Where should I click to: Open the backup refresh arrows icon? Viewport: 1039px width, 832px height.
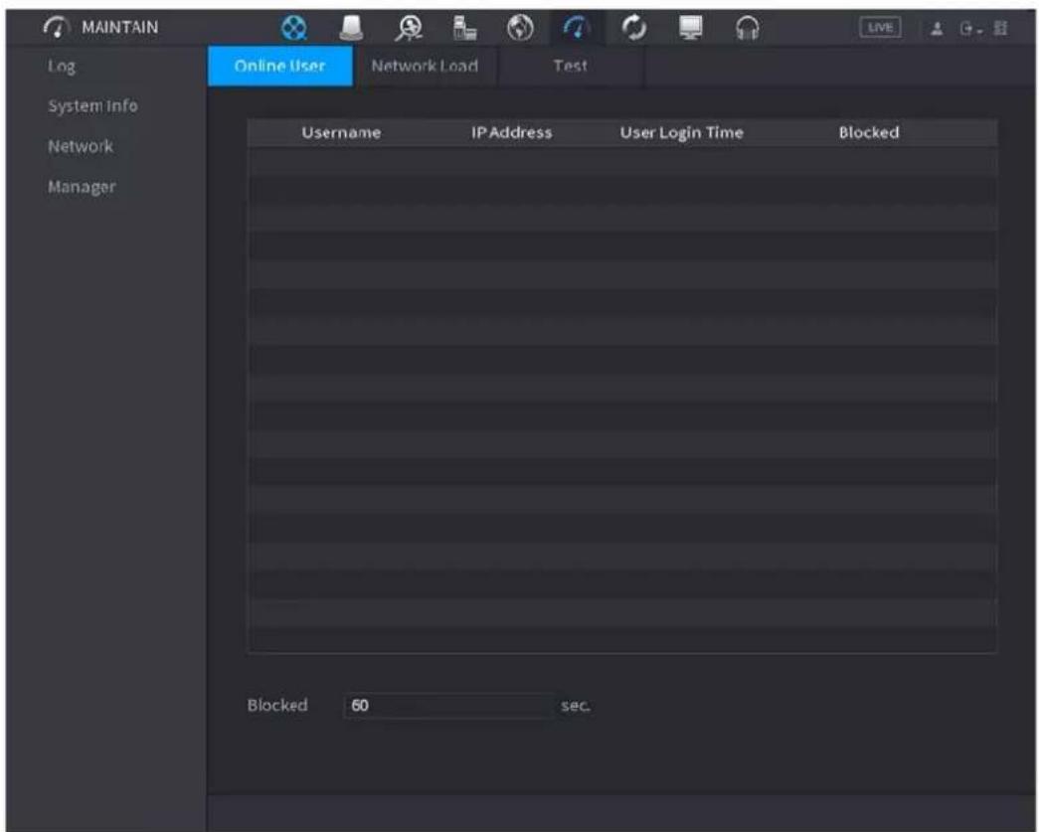tap(634, 28)
